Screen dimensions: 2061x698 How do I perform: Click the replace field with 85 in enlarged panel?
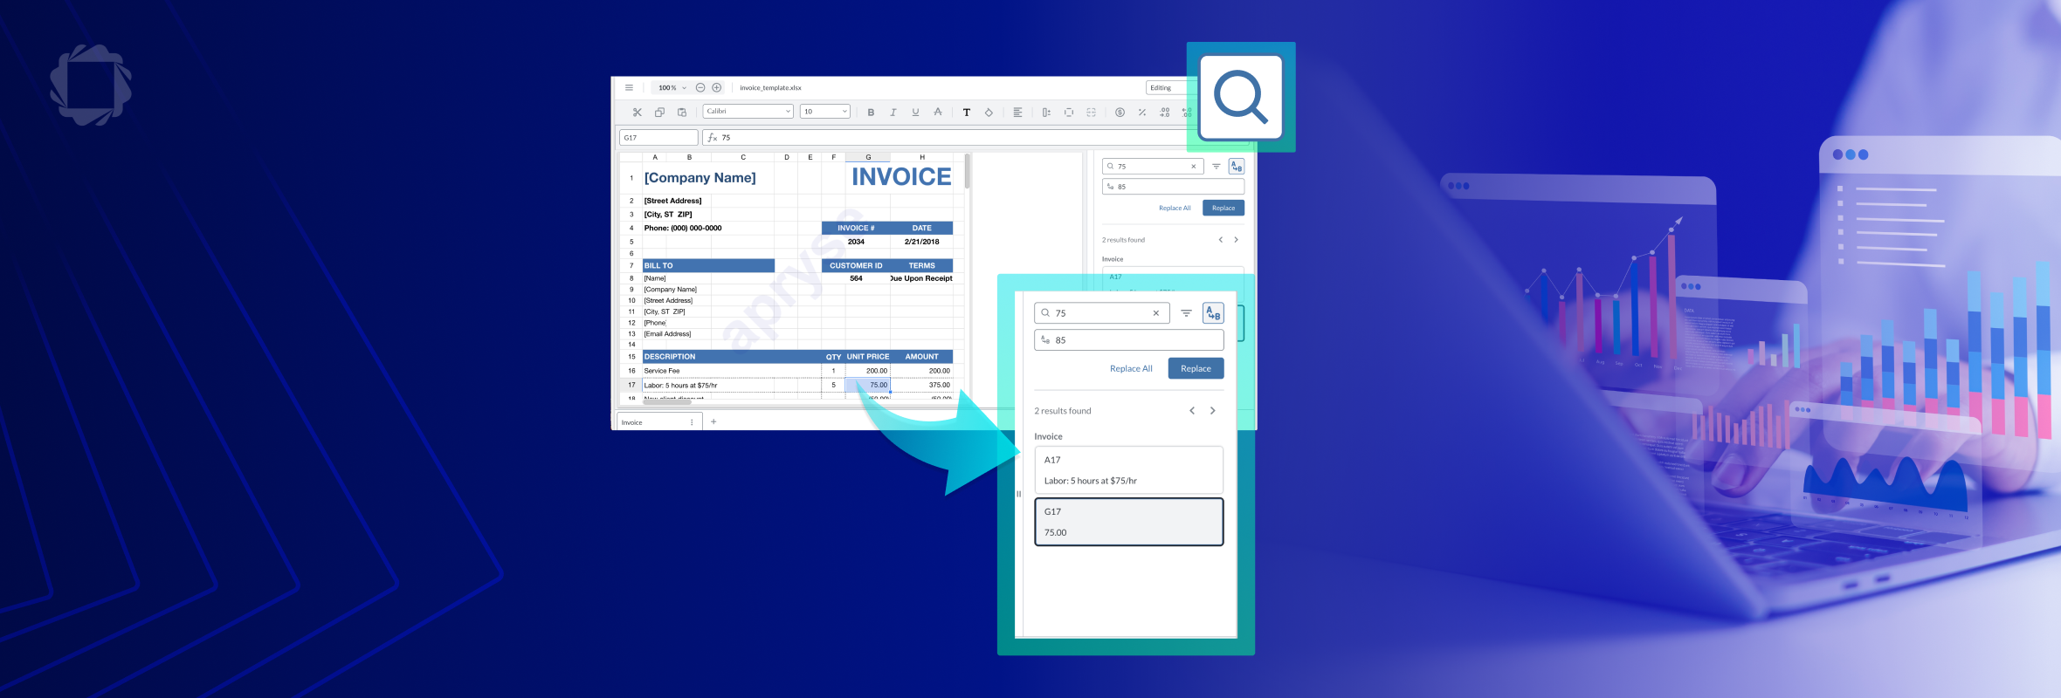[x=1129, y=340]
